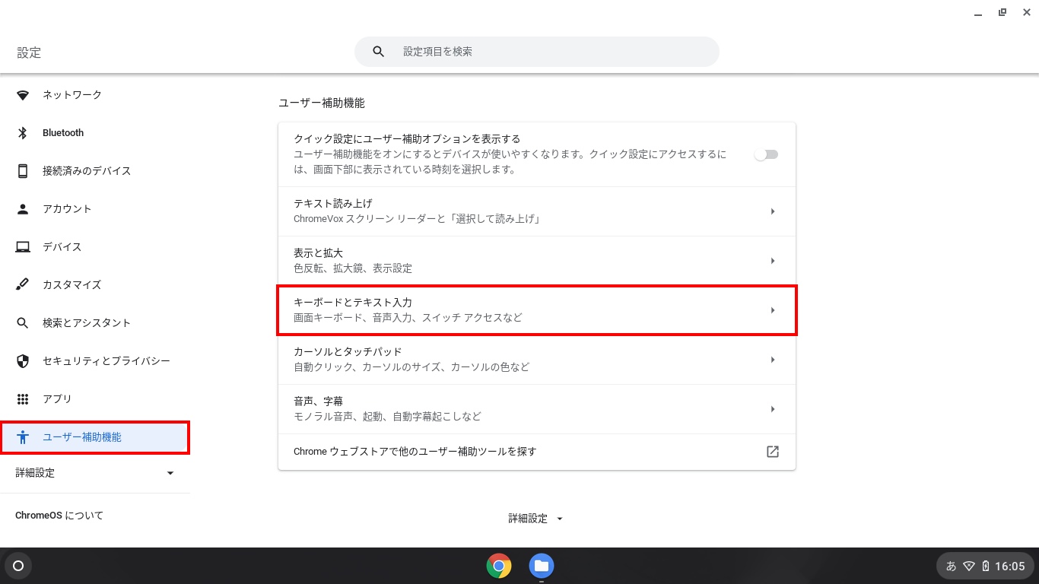This screenshot has height=584, width=1039.
Task: Launch Chrome from the shelf
Action: pyautogui.click(x=498, y=566)
